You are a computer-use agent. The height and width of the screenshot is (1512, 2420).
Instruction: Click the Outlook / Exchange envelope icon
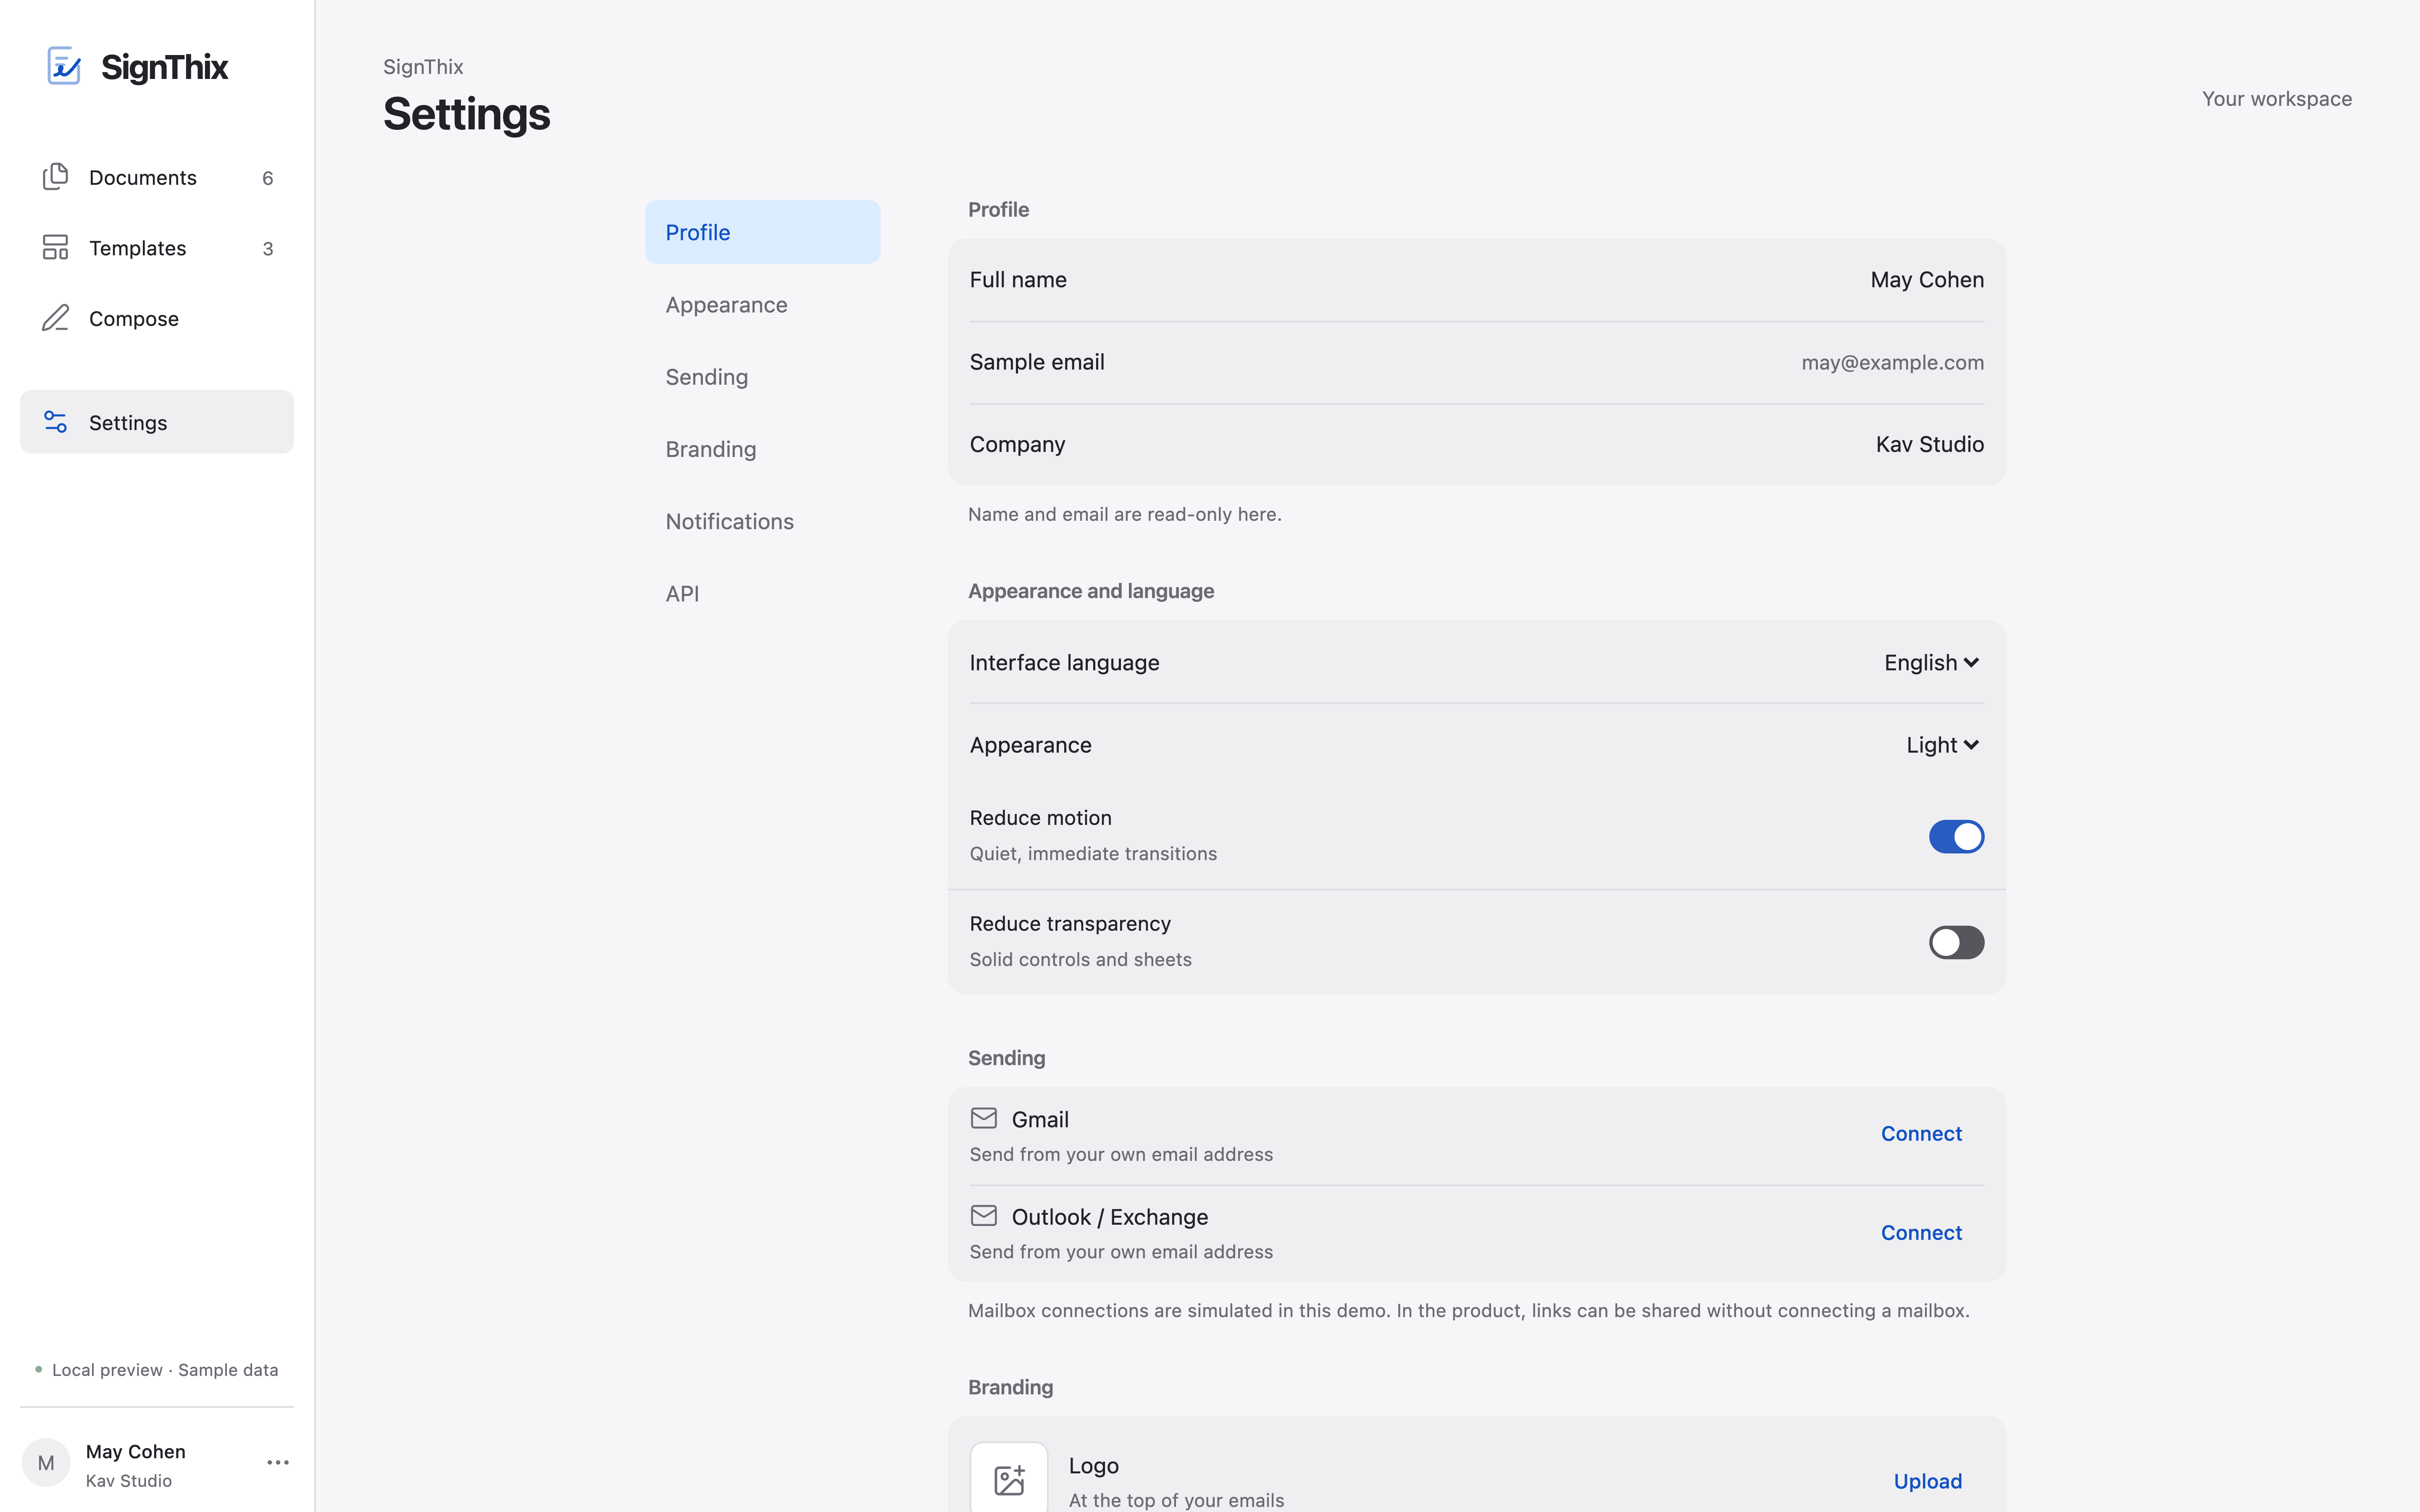[984, 1215]
